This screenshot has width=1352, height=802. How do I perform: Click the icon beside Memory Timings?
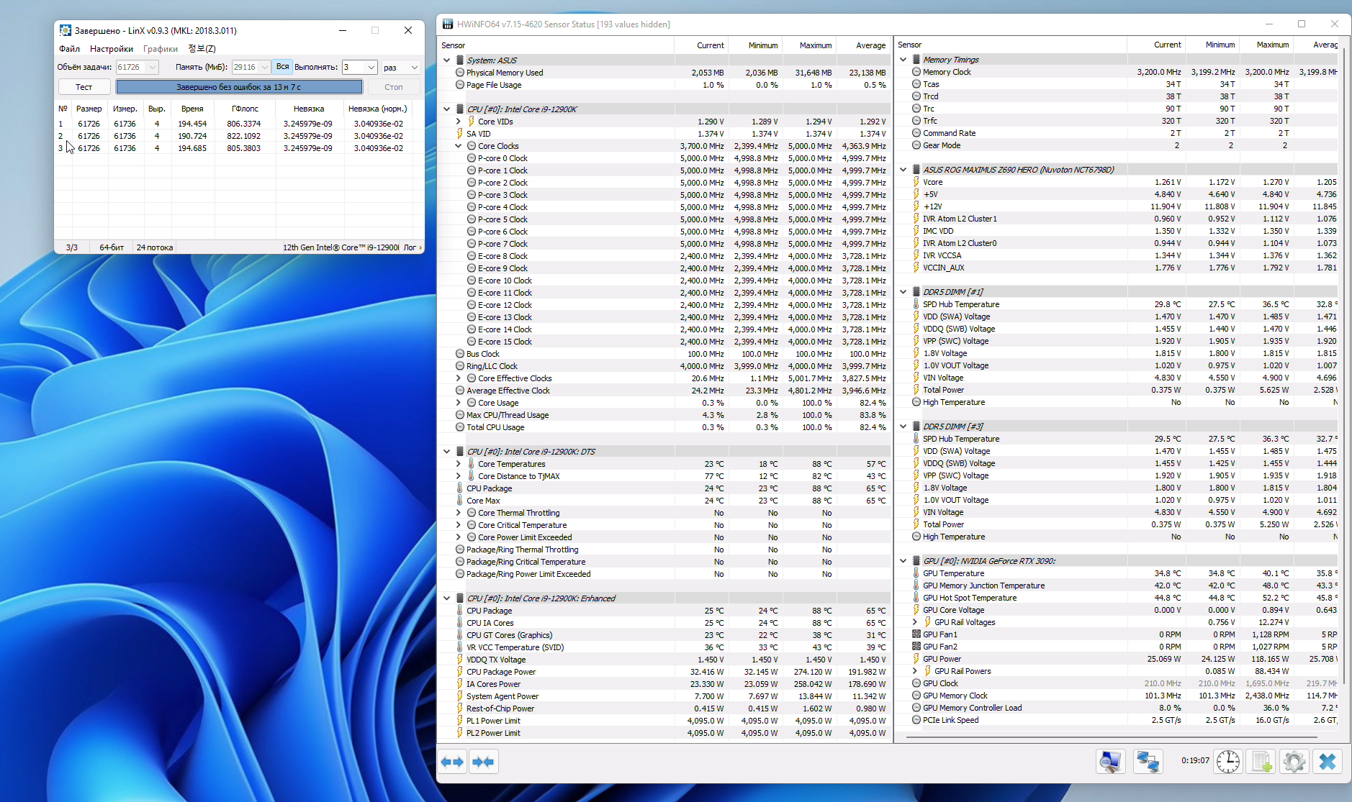tap(916, 60)
